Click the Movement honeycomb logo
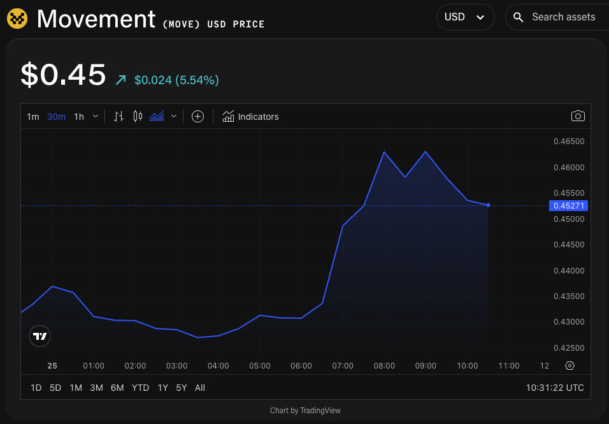The image size is (609, 424). pyautogui.click(x=17, y=18)
